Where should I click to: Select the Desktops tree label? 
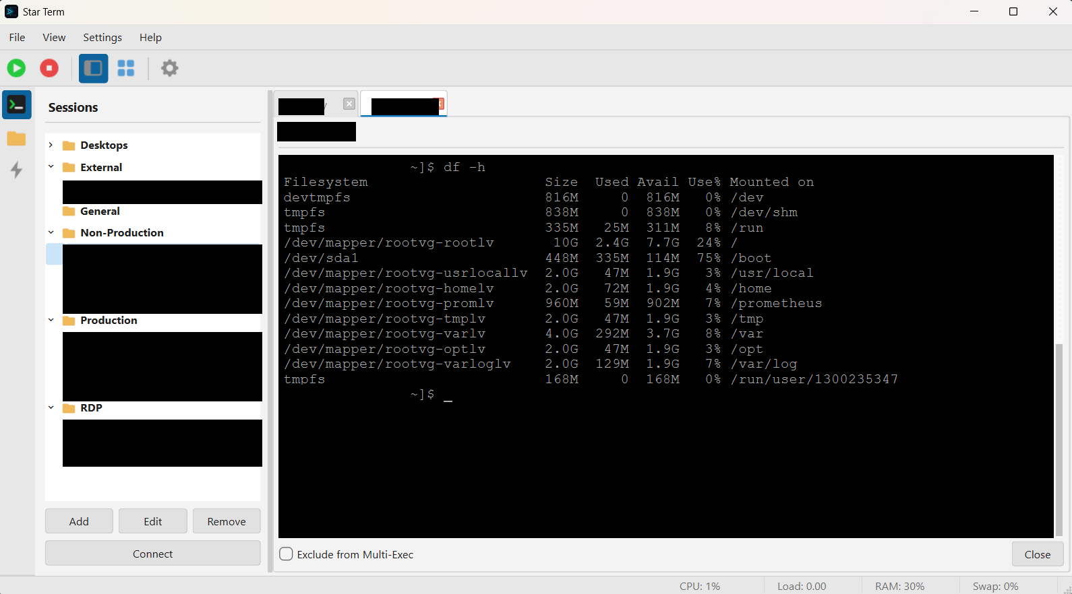tap(104, 145)
